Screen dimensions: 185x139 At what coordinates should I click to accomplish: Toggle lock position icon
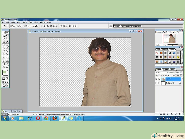166,75
